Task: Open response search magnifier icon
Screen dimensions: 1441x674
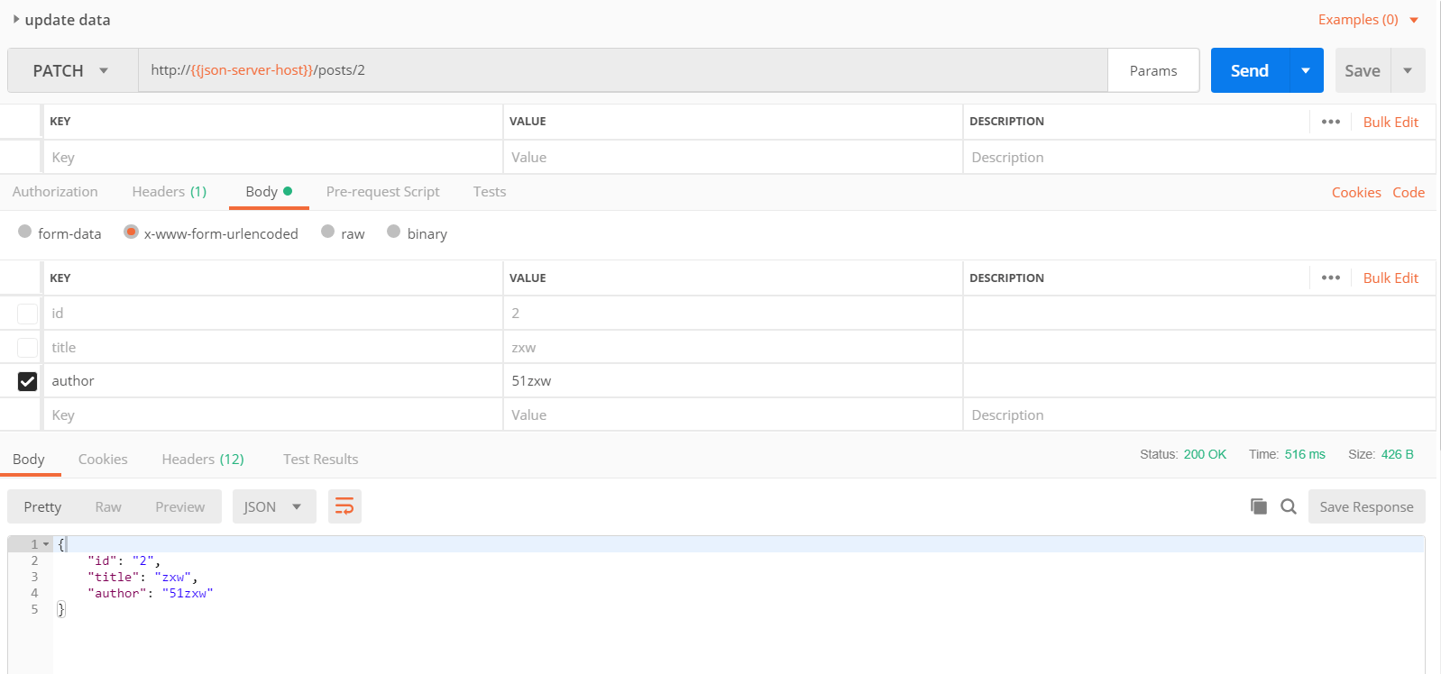Action: point(1289,506)
